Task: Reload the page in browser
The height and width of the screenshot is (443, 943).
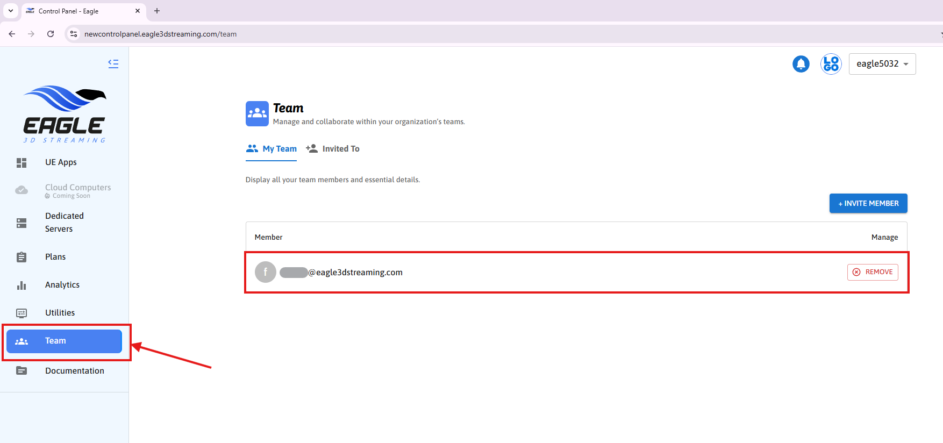Action: 51,34
